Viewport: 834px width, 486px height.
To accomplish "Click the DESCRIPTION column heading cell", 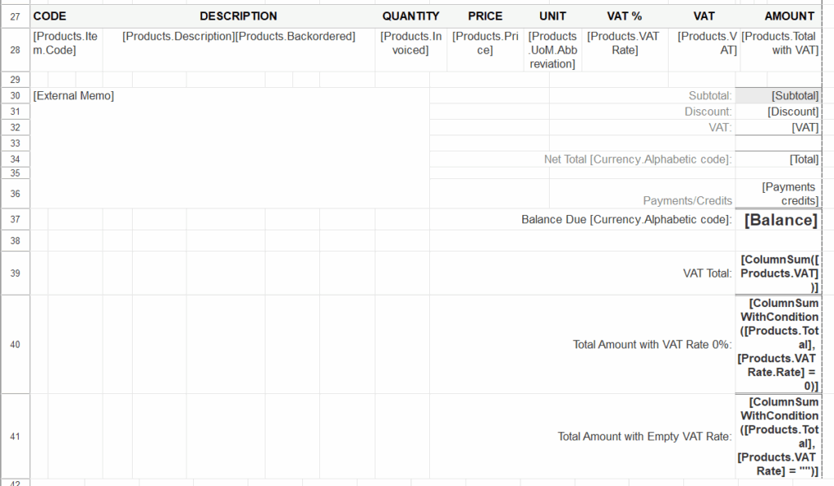I will pyautogui.click(x=239, y=16).
